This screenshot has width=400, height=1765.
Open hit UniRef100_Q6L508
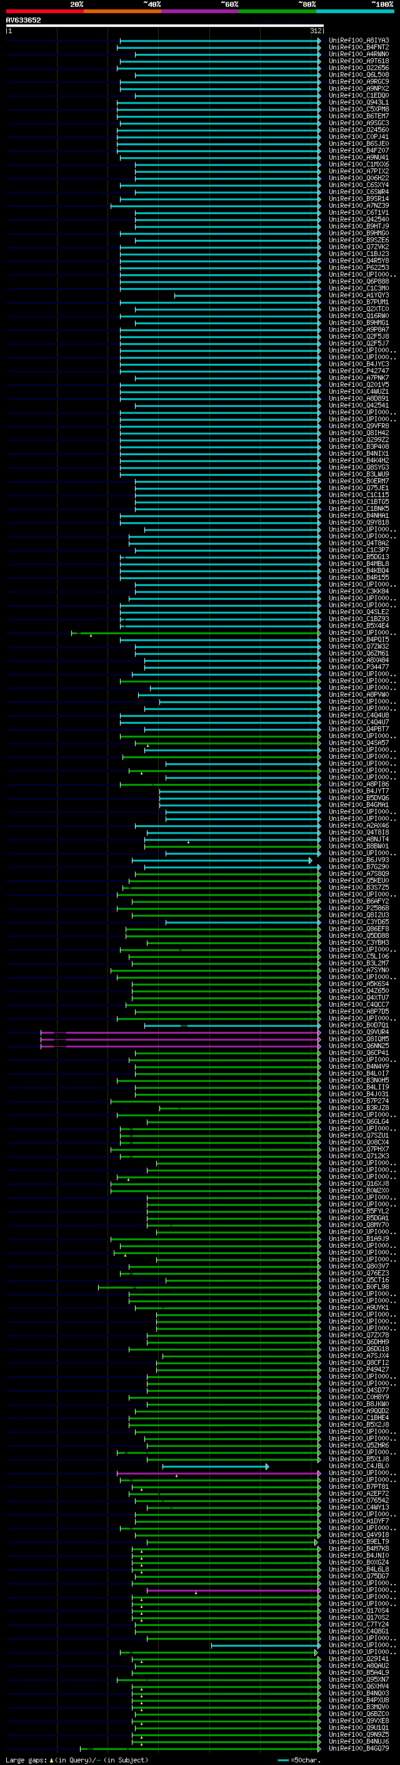click(x=359, y=75)
